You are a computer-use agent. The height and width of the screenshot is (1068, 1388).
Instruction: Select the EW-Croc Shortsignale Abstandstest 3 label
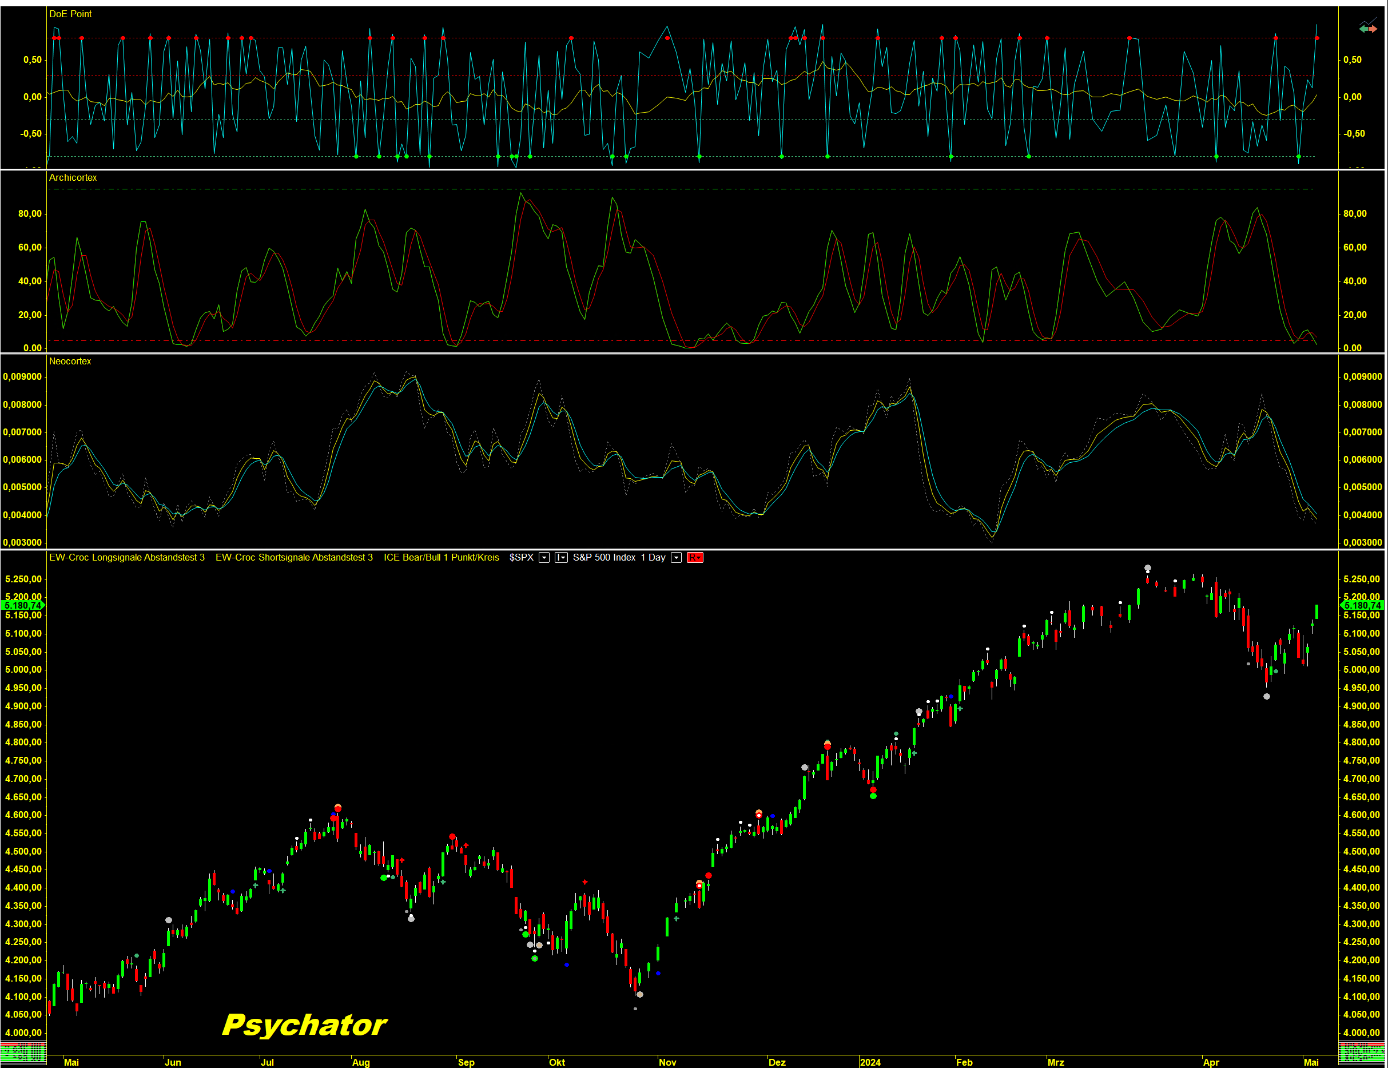tap(293, 558)
